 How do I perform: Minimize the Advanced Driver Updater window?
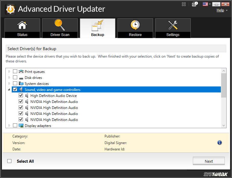pos(216,4)
